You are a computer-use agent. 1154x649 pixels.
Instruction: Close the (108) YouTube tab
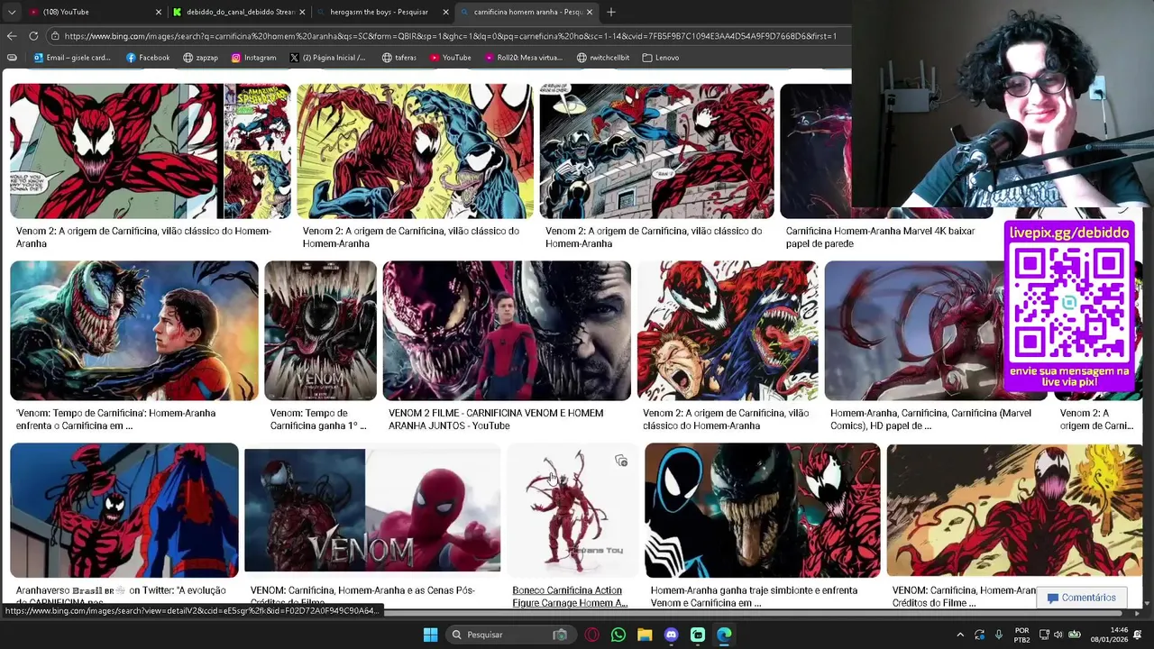point(159,12)
